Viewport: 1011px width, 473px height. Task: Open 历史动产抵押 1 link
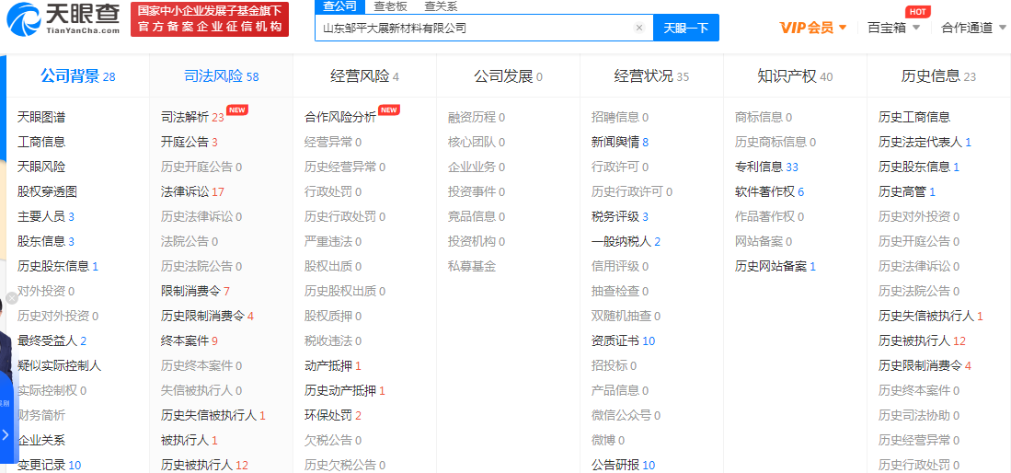coord(344,390)
